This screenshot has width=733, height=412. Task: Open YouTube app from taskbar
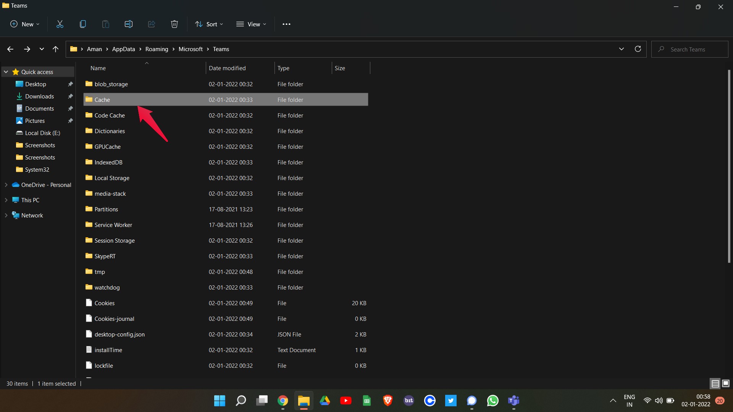pos(346,401)
